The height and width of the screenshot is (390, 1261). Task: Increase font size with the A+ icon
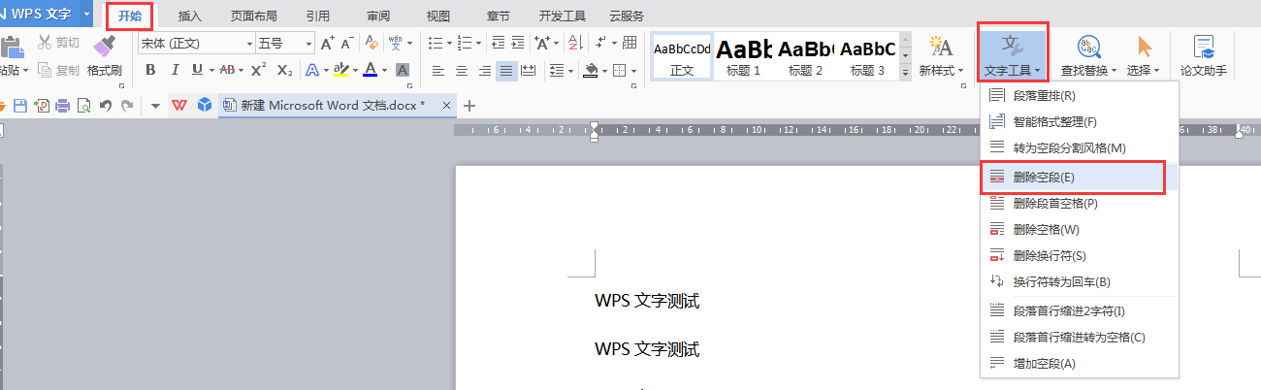[328, 43]
